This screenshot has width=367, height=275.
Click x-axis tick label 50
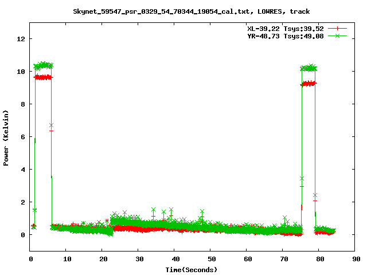click(x=212, y=259)
